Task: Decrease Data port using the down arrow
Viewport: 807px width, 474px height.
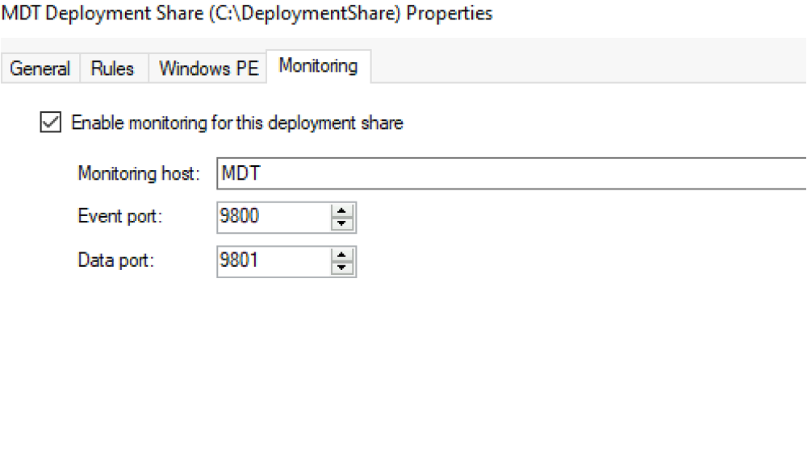Action: 343,268
